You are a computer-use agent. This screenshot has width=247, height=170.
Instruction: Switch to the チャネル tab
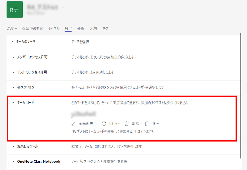click(54, 29)
